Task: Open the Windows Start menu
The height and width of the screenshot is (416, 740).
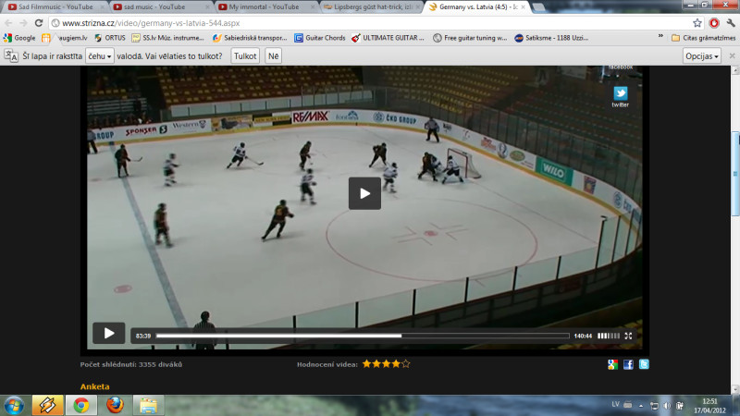Action: 14,406
